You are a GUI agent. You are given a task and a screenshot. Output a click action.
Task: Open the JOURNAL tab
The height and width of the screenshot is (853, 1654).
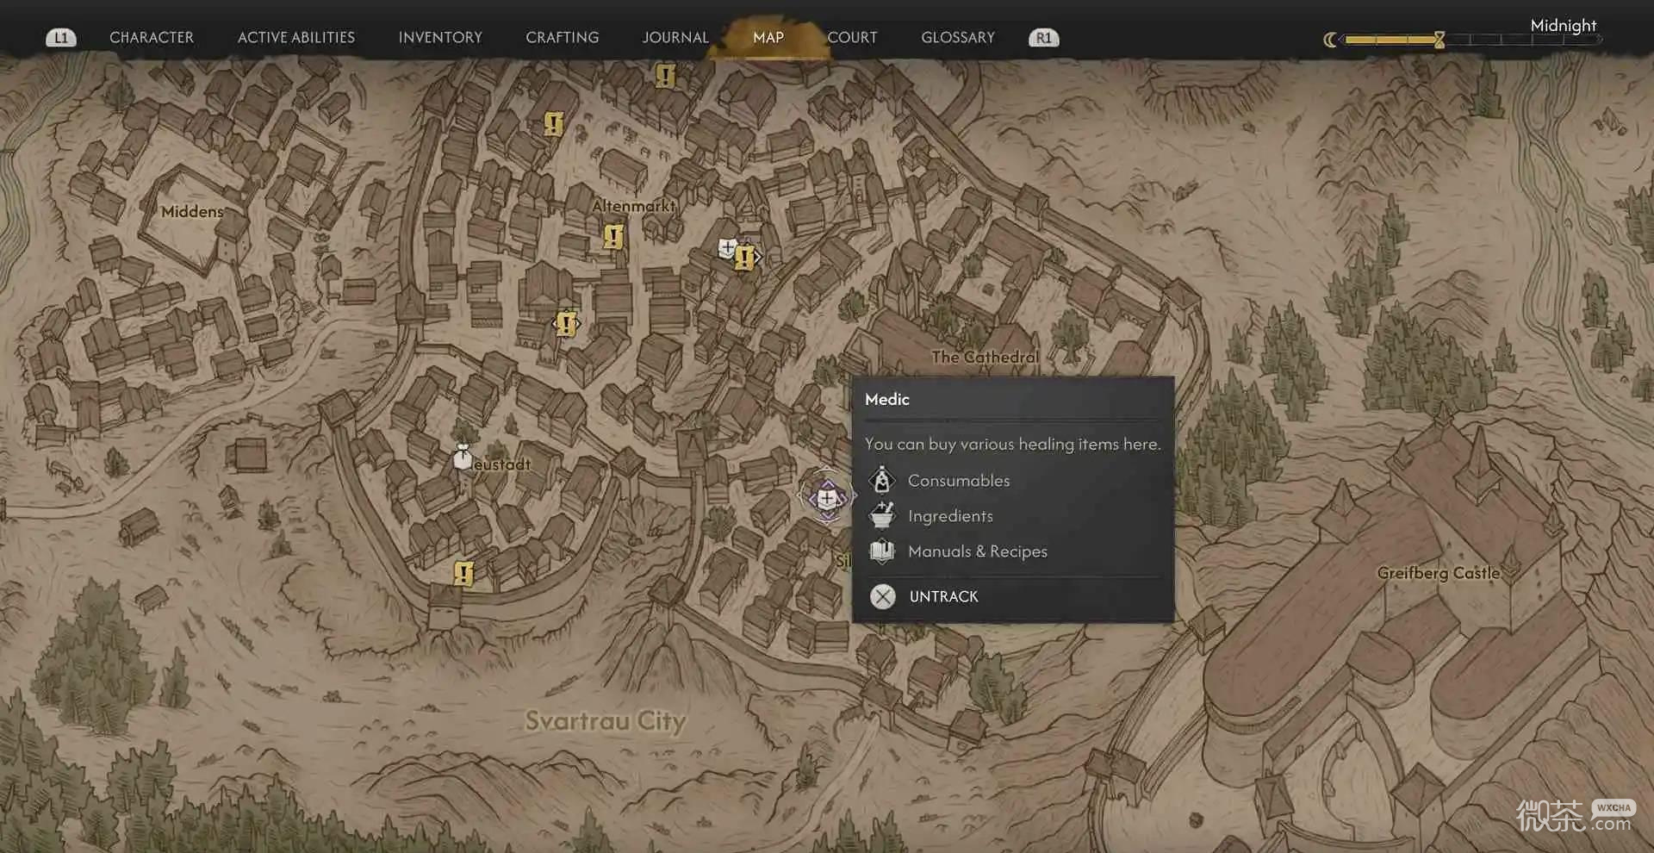pos(675,38)
